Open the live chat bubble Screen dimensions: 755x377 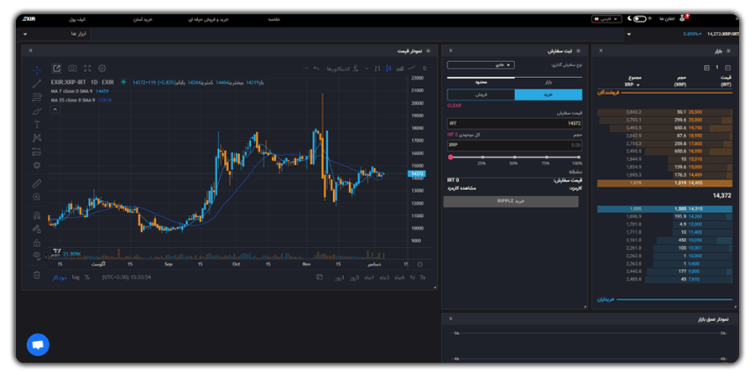pyautogui.click(x=38, y=345)
